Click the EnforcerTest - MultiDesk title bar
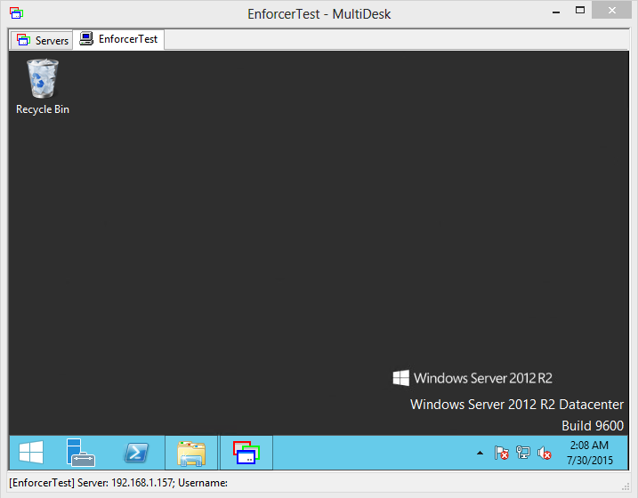 coord(319,13)
